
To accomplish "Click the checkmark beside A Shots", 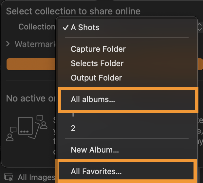I will tap(65, 27).
